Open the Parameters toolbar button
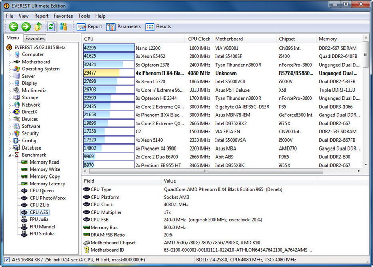Screen dimensions: 373x267 (124, 27)
